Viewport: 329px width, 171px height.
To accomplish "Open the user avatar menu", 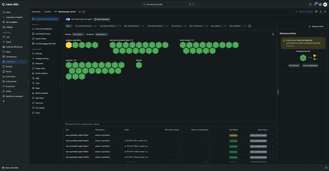I will click(x=320, y=4).
